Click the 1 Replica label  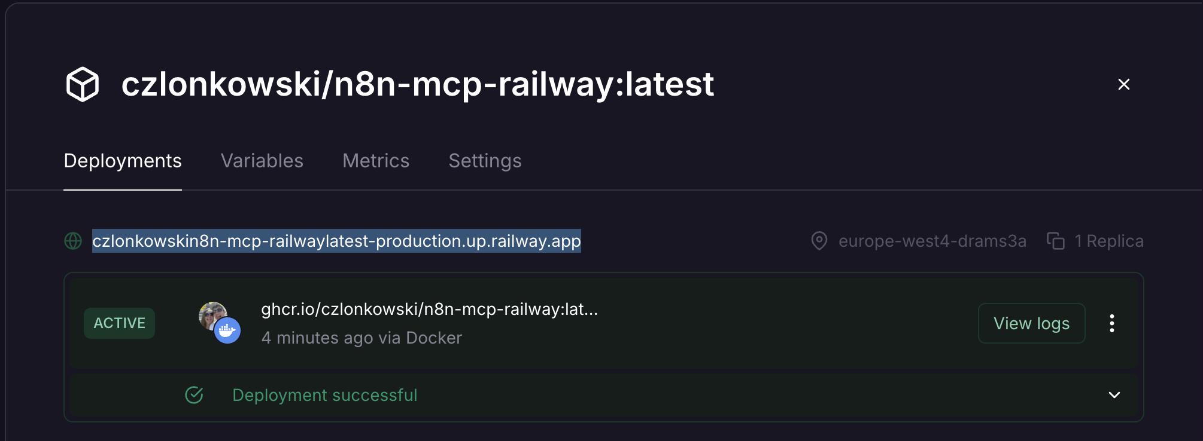point(1108,241)
